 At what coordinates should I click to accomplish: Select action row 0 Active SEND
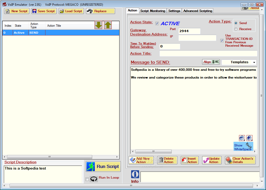pos(61,33)
